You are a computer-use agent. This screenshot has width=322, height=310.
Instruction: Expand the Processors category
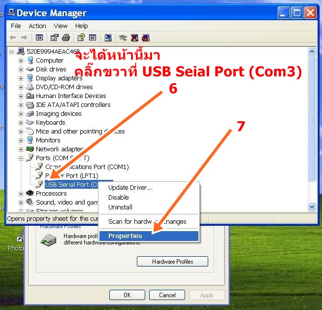21,194
